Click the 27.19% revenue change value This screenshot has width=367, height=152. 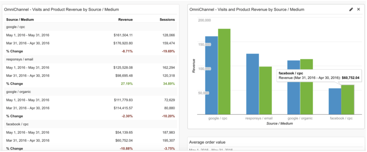pos(127,84)
